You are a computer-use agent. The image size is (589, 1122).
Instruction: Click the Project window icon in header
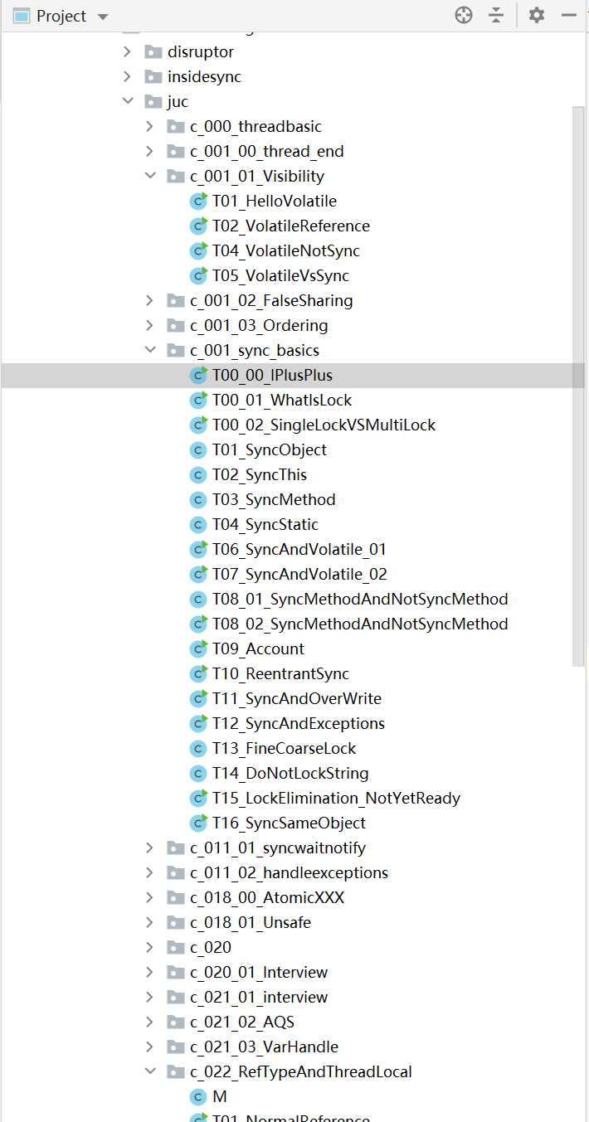22,16
